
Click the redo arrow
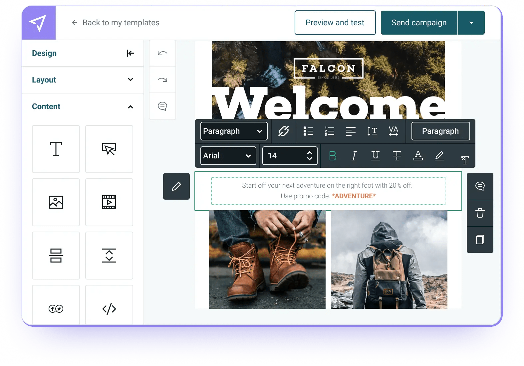click(x=162, y=80)
